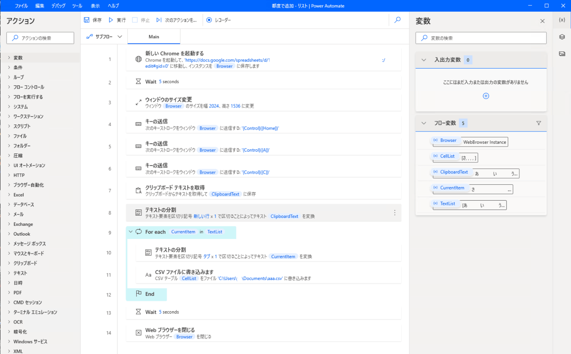Open more options dots on step 8

click(394, 212)
